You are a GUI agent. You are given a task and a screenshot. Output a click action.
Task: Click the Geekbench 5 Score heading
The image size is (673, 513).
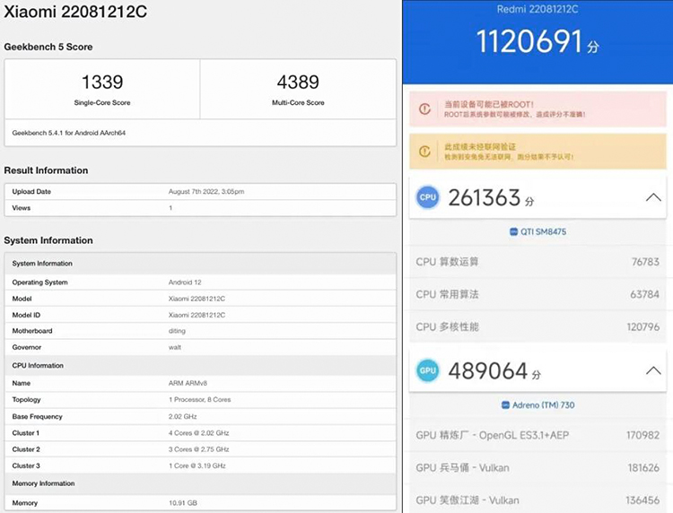48,47
